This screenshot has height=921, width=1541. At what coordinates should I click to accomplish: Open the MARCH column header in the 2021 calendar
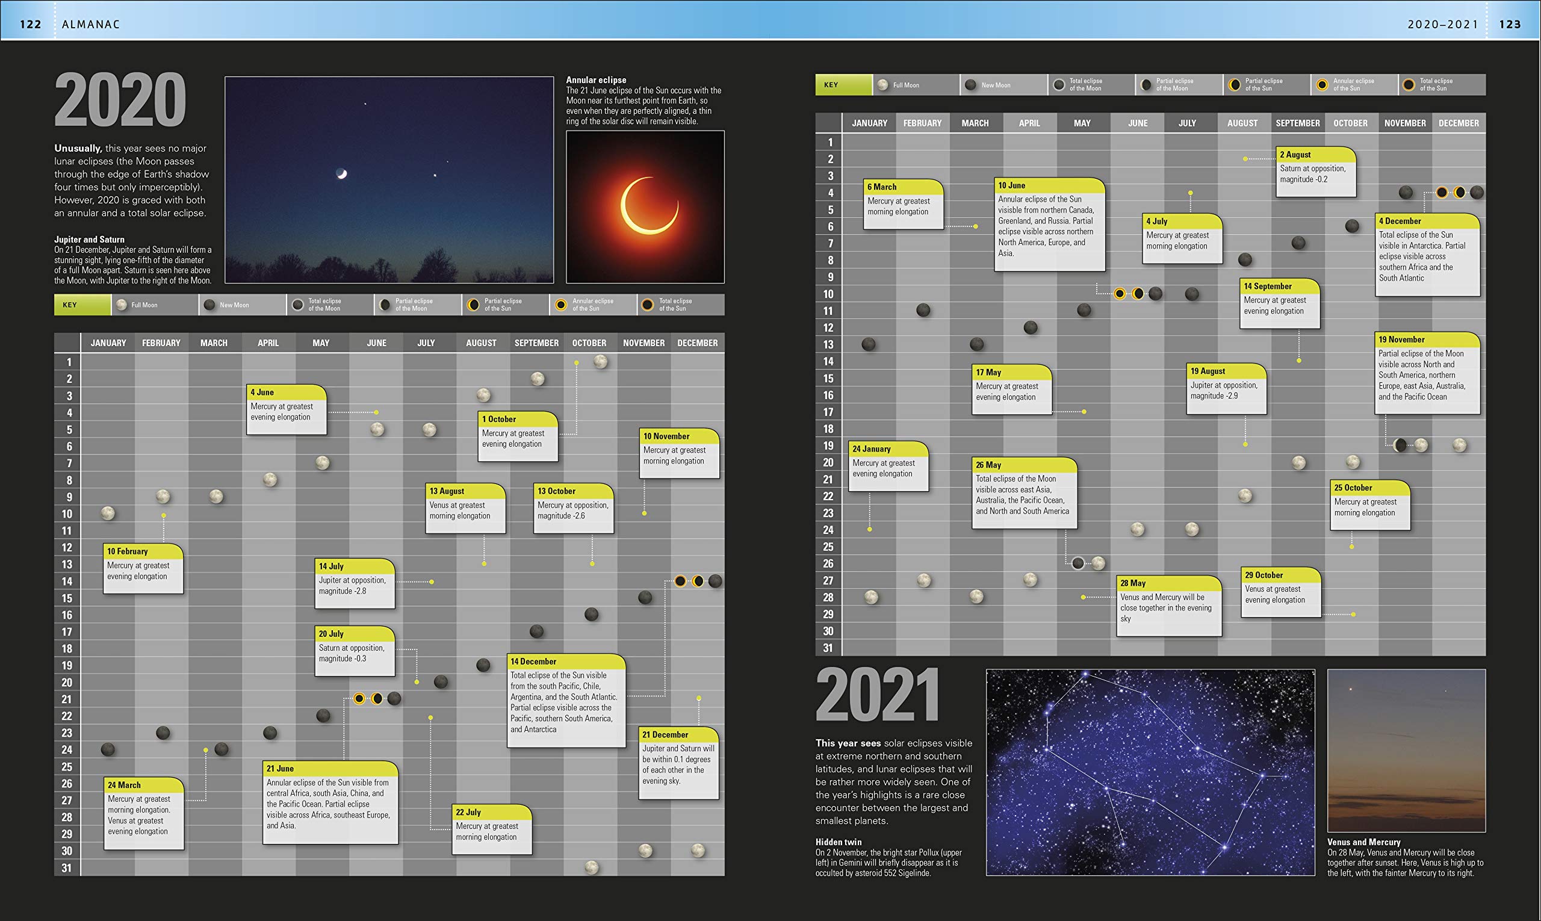click(x=976, y=123)
